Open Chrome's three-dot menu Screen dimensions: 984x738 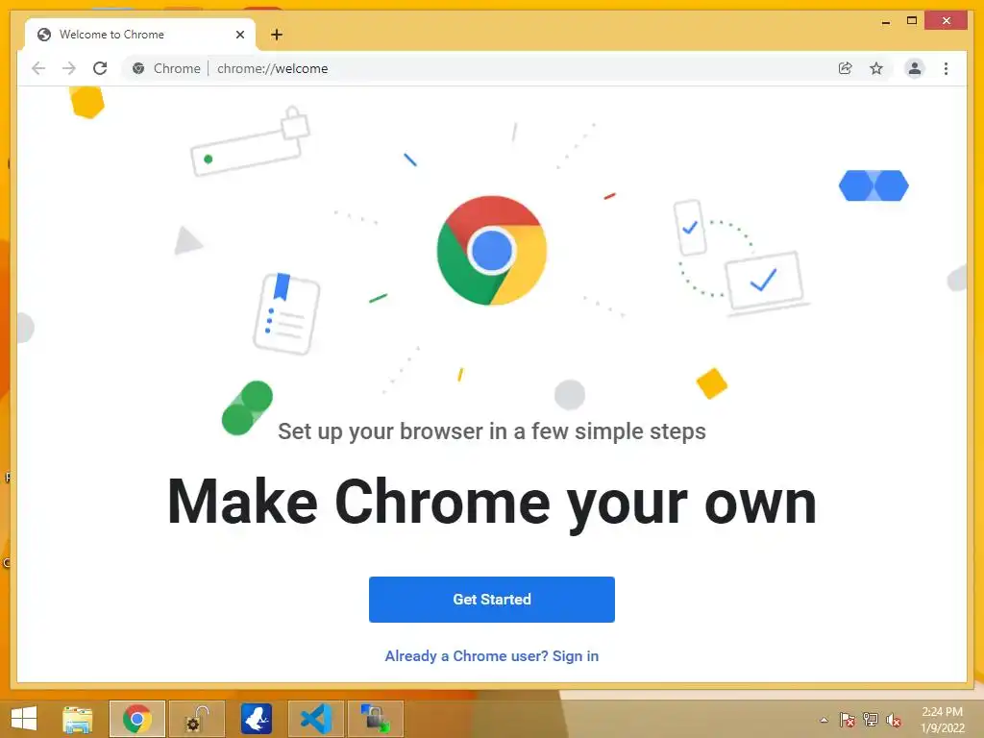[946, 68]
